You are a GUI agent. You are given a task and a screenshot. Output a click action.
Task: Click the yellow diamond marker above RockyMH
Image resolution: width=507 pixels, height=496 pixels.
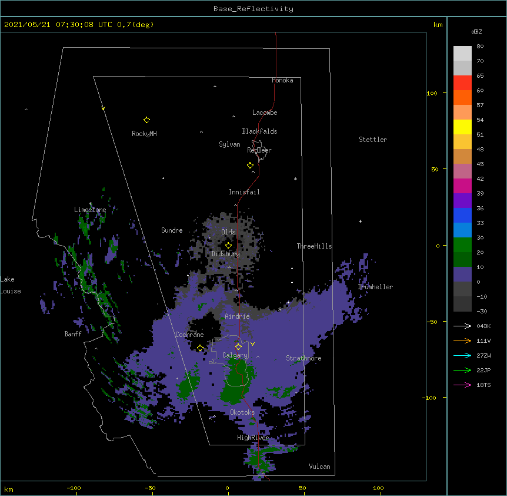[x=146, y=120]
